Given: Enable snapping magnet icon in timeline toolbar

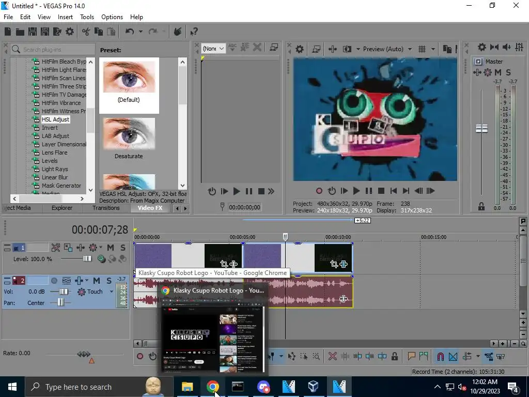Looking at the screenshot, I should click(x=440, y=357).
